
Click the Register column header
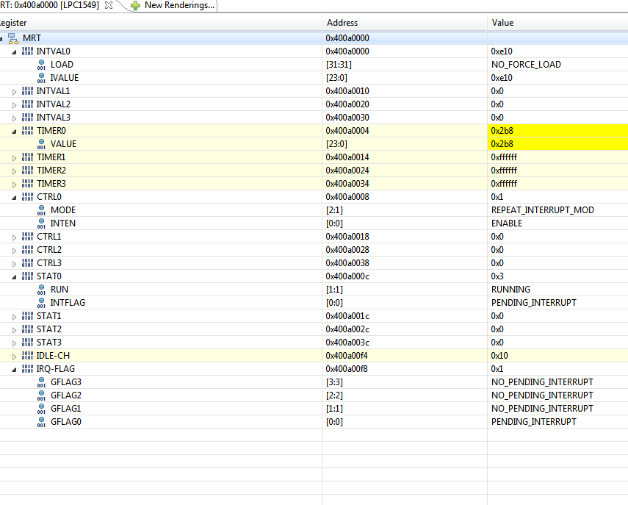coord(160,23)
